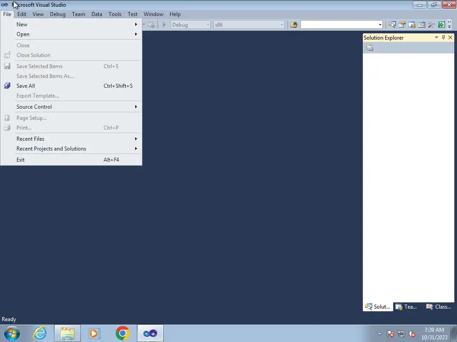The height and width of the screenshot is (342, 457).
Task: Click inside the Find text box
Action: [x=339, y=25]
